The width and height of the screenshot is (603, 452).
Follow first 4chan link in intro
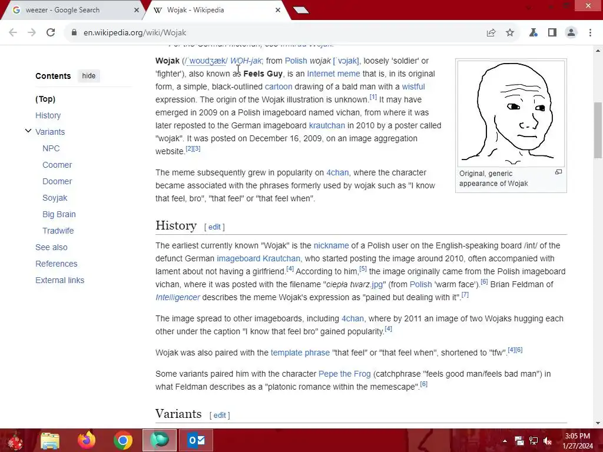point(337,172)
